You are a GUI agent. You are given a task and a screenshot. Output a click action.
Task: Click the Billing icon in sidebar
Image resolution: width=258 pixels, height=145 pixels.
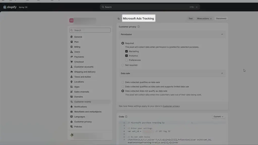point(71,47)
